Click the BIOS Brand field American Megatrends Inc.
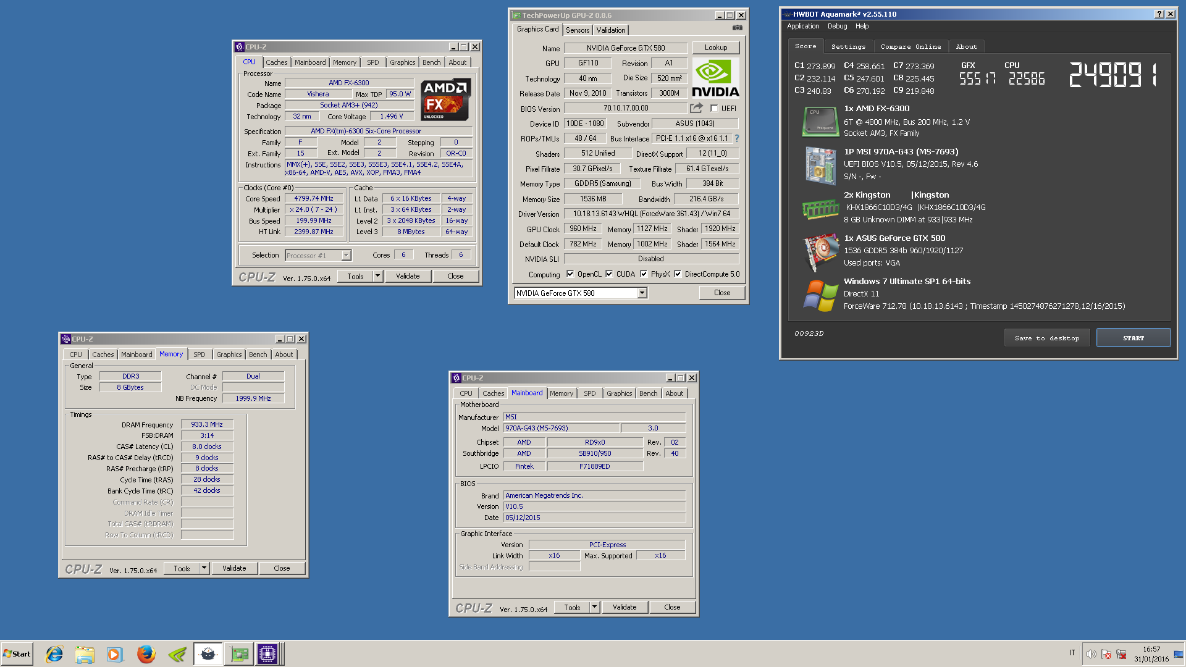Image resolution: width=1186 pixels, height=667 pixels. pyautogui.click(x=594, y=495)
